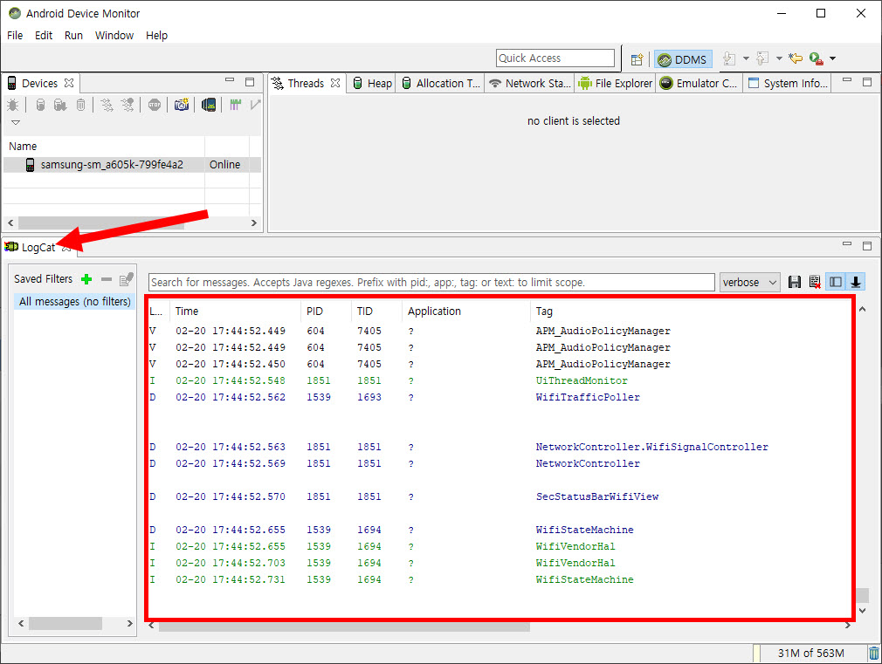The height and width of the screenshot is (664, 882).
Task: Add a new saved logcat filter
Action: [x=86, y=279]
